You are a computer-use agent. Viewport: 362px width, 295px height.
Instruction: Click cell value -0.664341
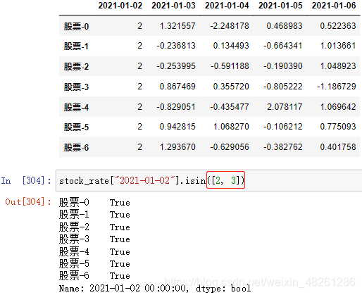coord(283,46)
